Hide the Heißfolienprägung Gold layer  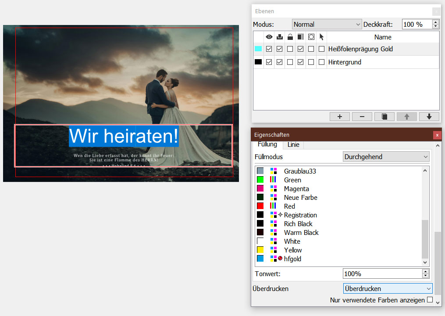(269, 49)
